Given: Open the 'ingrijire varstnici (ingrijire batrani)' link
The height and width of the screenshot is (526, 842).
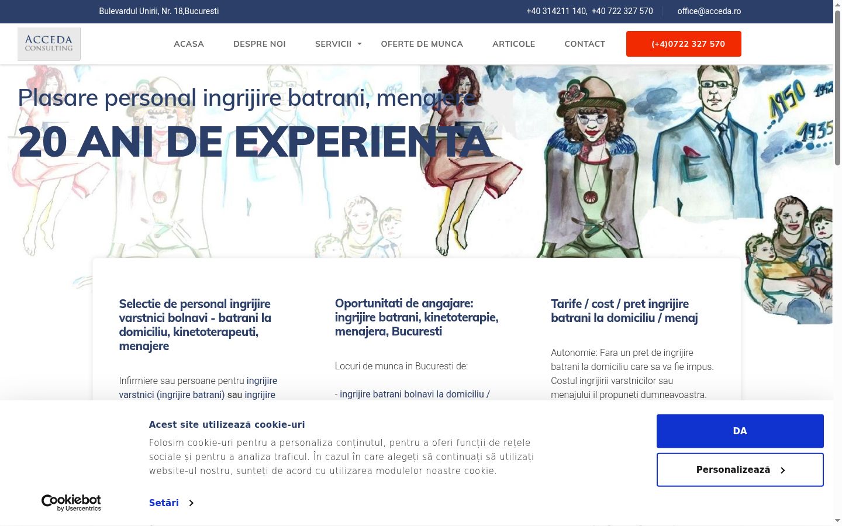Looking at the screenshot, I should point(198,387).
